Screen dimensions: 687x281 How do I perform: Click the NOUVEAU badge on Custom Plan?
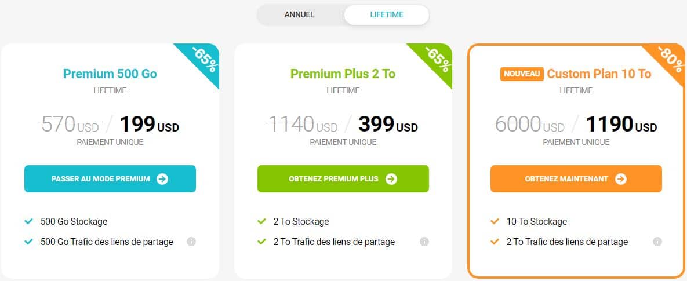(522, 74)
